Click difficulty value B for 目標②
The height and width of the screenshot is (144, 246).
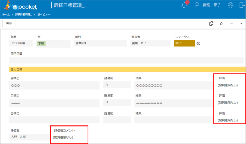(117, 102)
